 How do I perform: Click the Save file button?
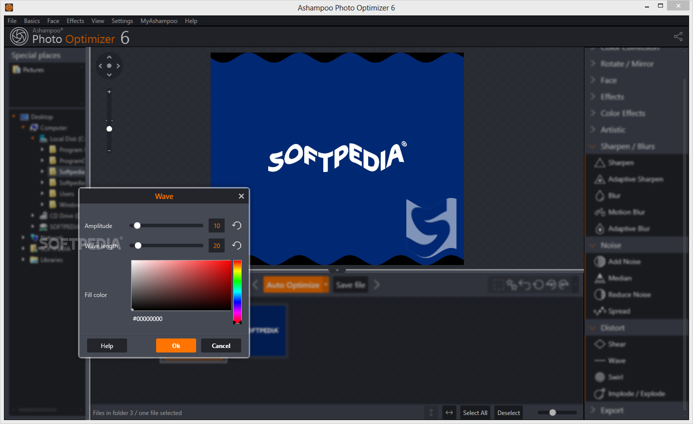tap(350, 284)
